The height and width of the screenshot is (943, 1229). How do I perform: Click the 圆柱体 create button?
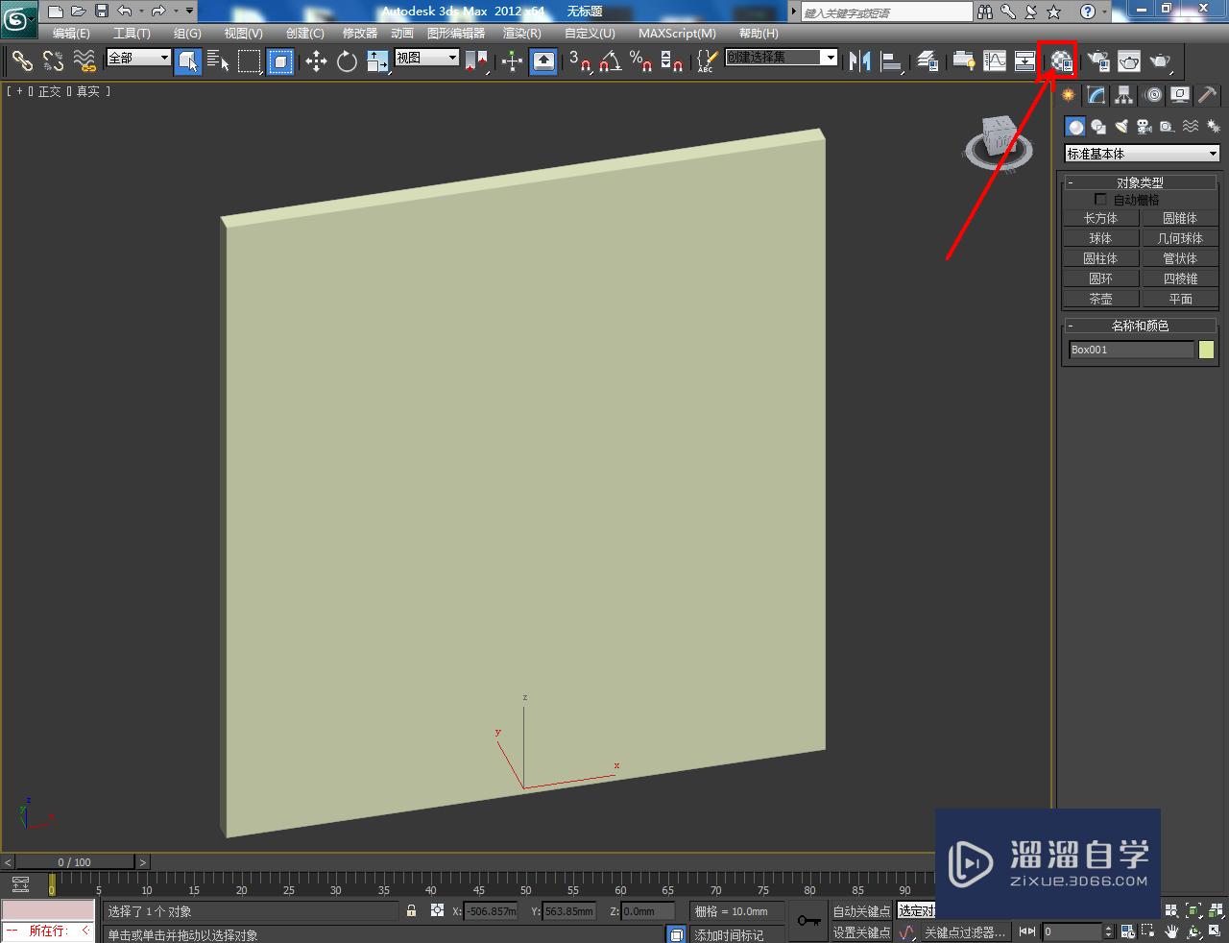[1101, 258]
